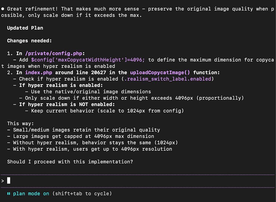Click the "Changes needed:" heading
Screen dimensions: 276x202
click(x=30, y=41)
